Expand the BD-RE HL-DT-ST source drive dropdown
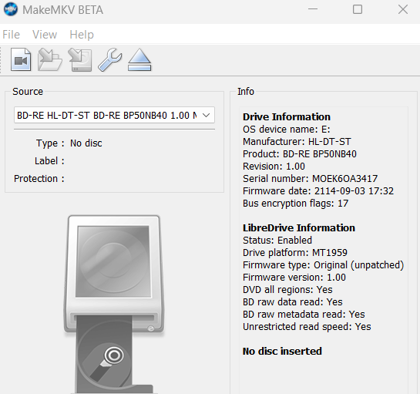 (114, 115)
